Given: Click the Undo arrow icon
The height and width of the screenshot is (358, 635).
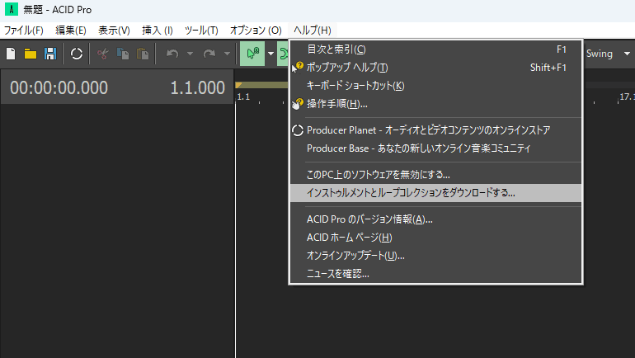Looking at the screenshot, I should coord(172,54).
